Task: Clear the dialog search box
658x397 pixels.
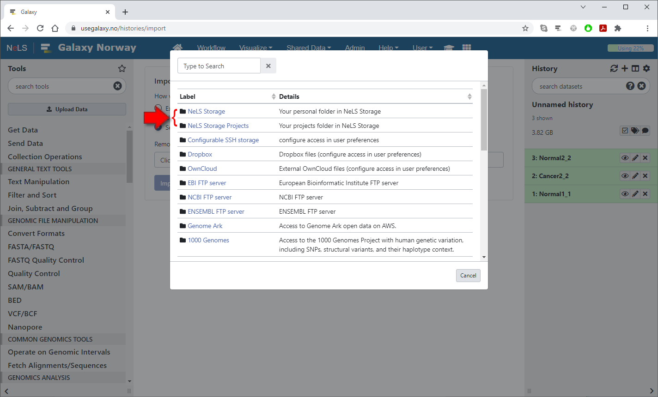Action: click(268, 66)
